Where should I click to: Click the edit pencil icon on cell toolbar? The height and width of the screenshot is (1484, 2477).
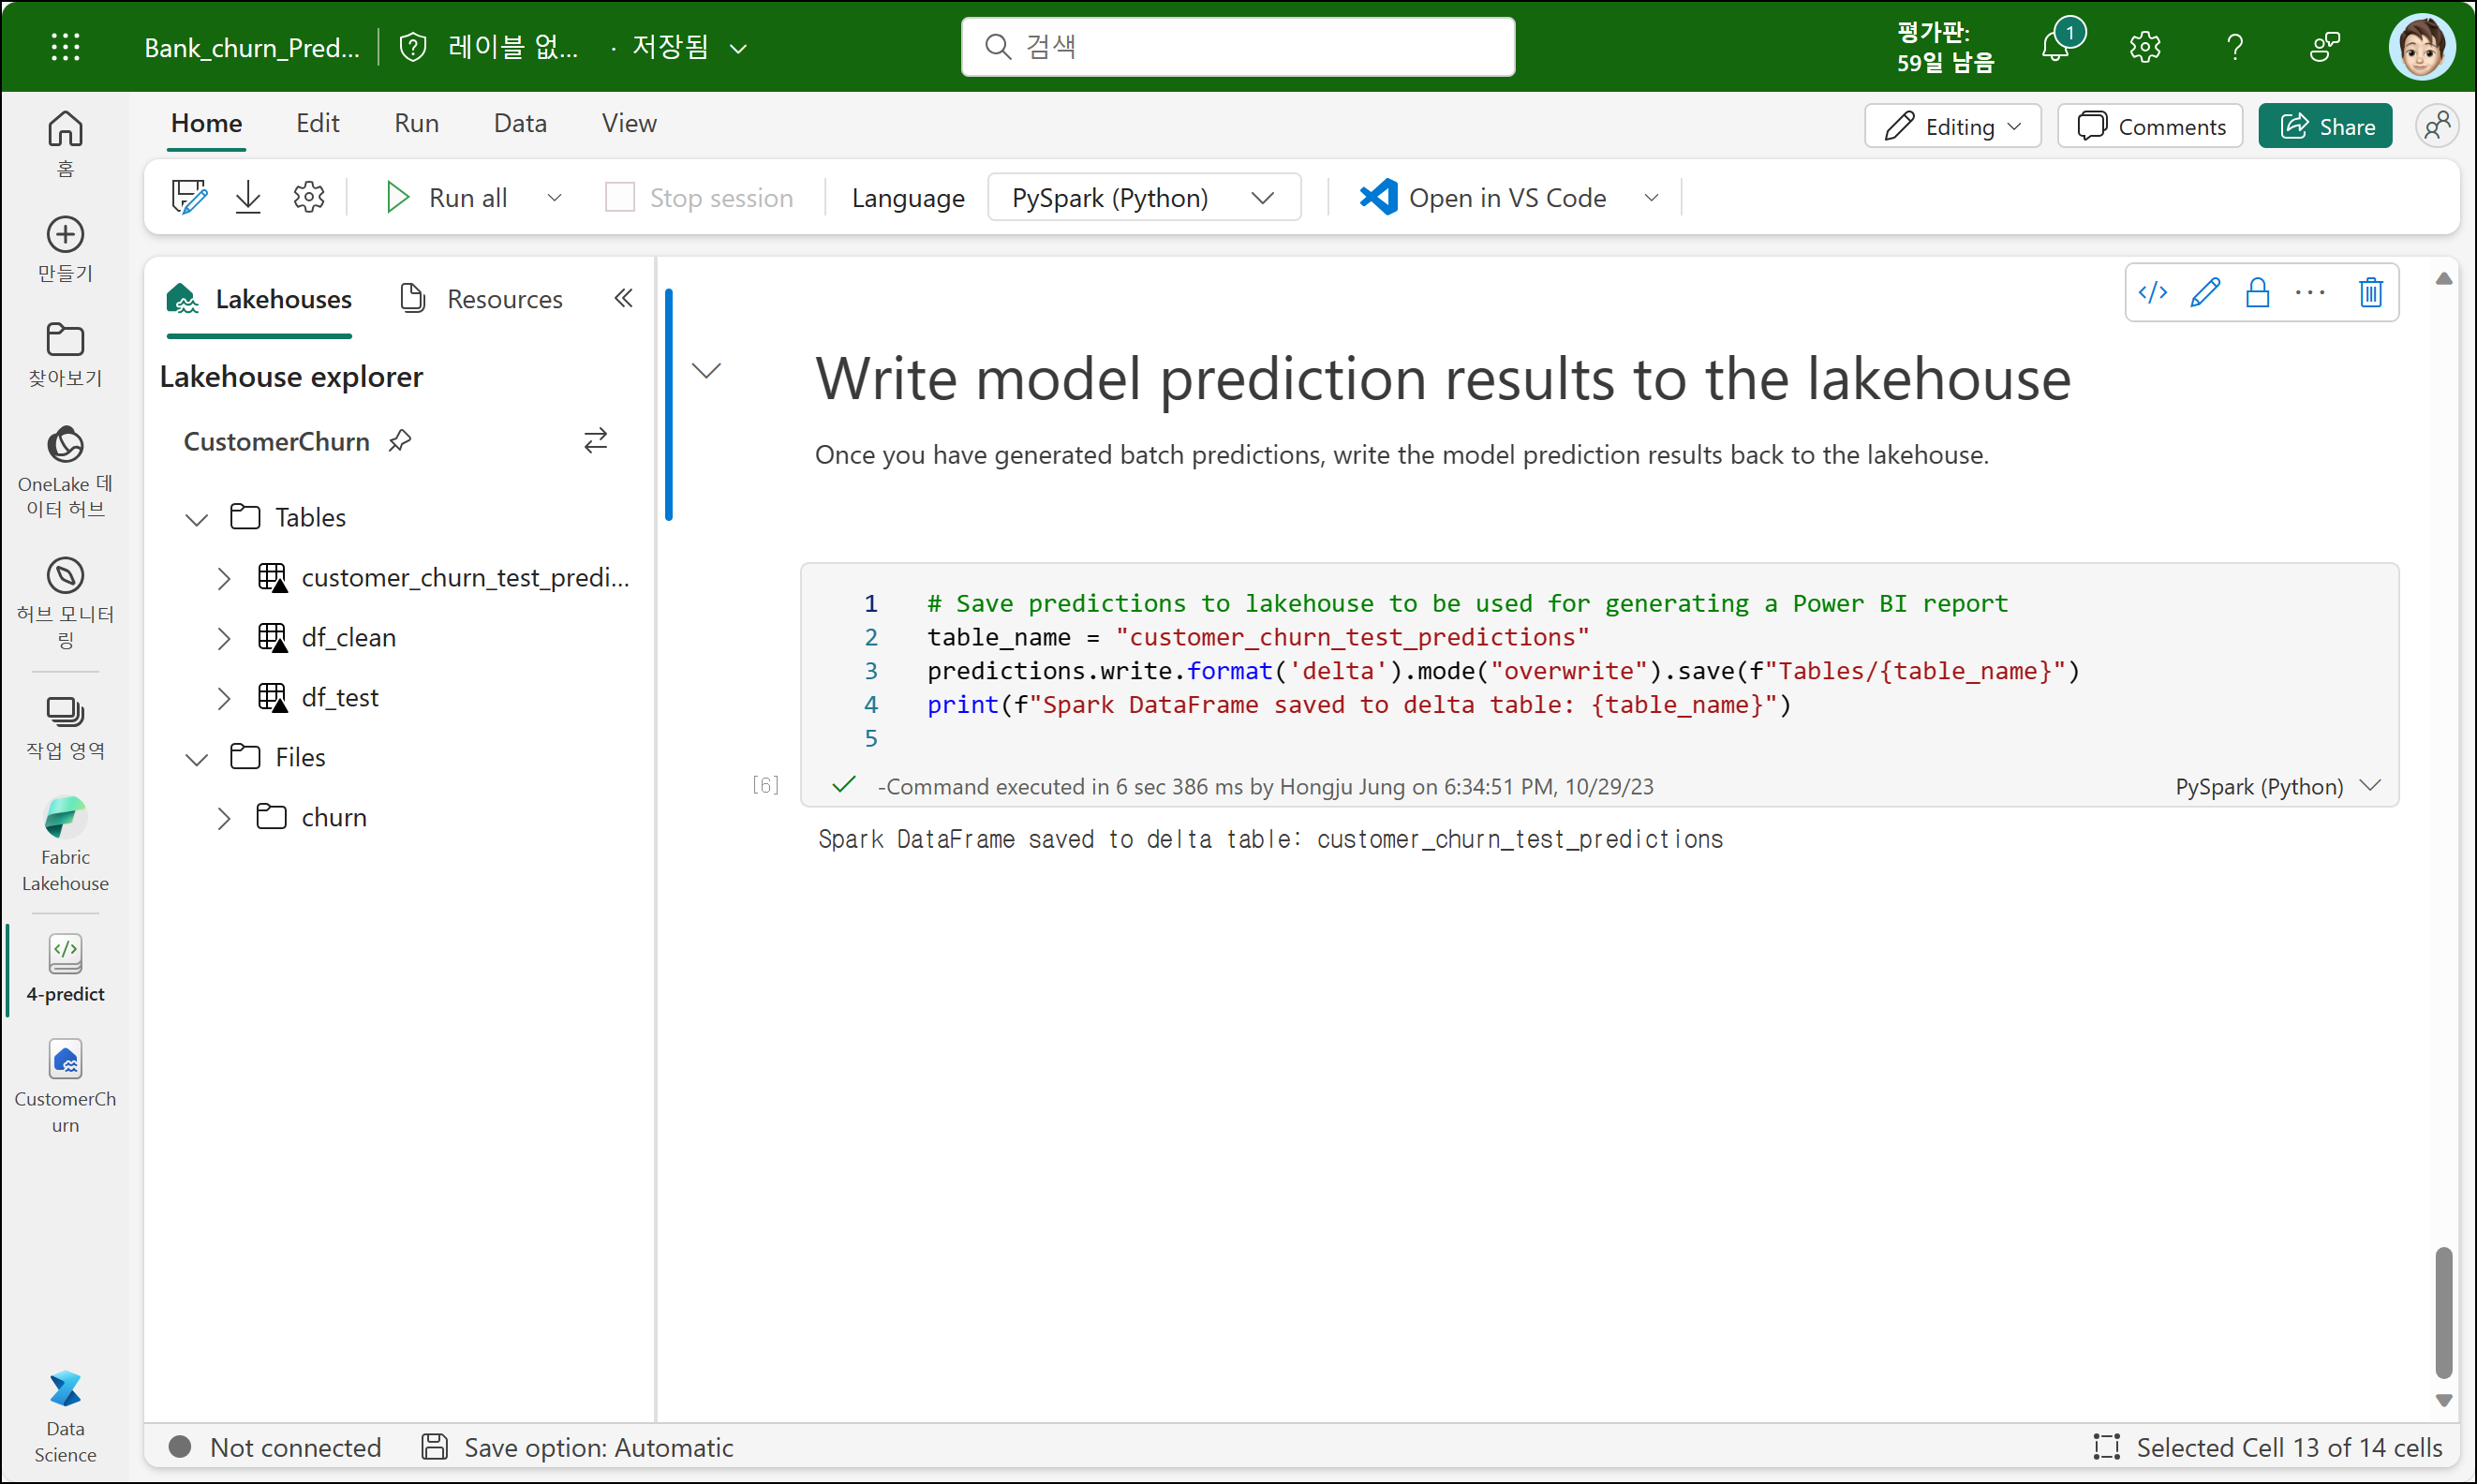pos(2204,293)
